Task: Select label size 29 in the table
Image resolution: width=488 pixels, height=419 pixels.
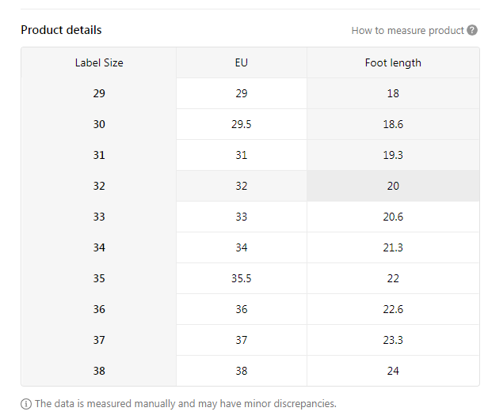Action: 99,93
